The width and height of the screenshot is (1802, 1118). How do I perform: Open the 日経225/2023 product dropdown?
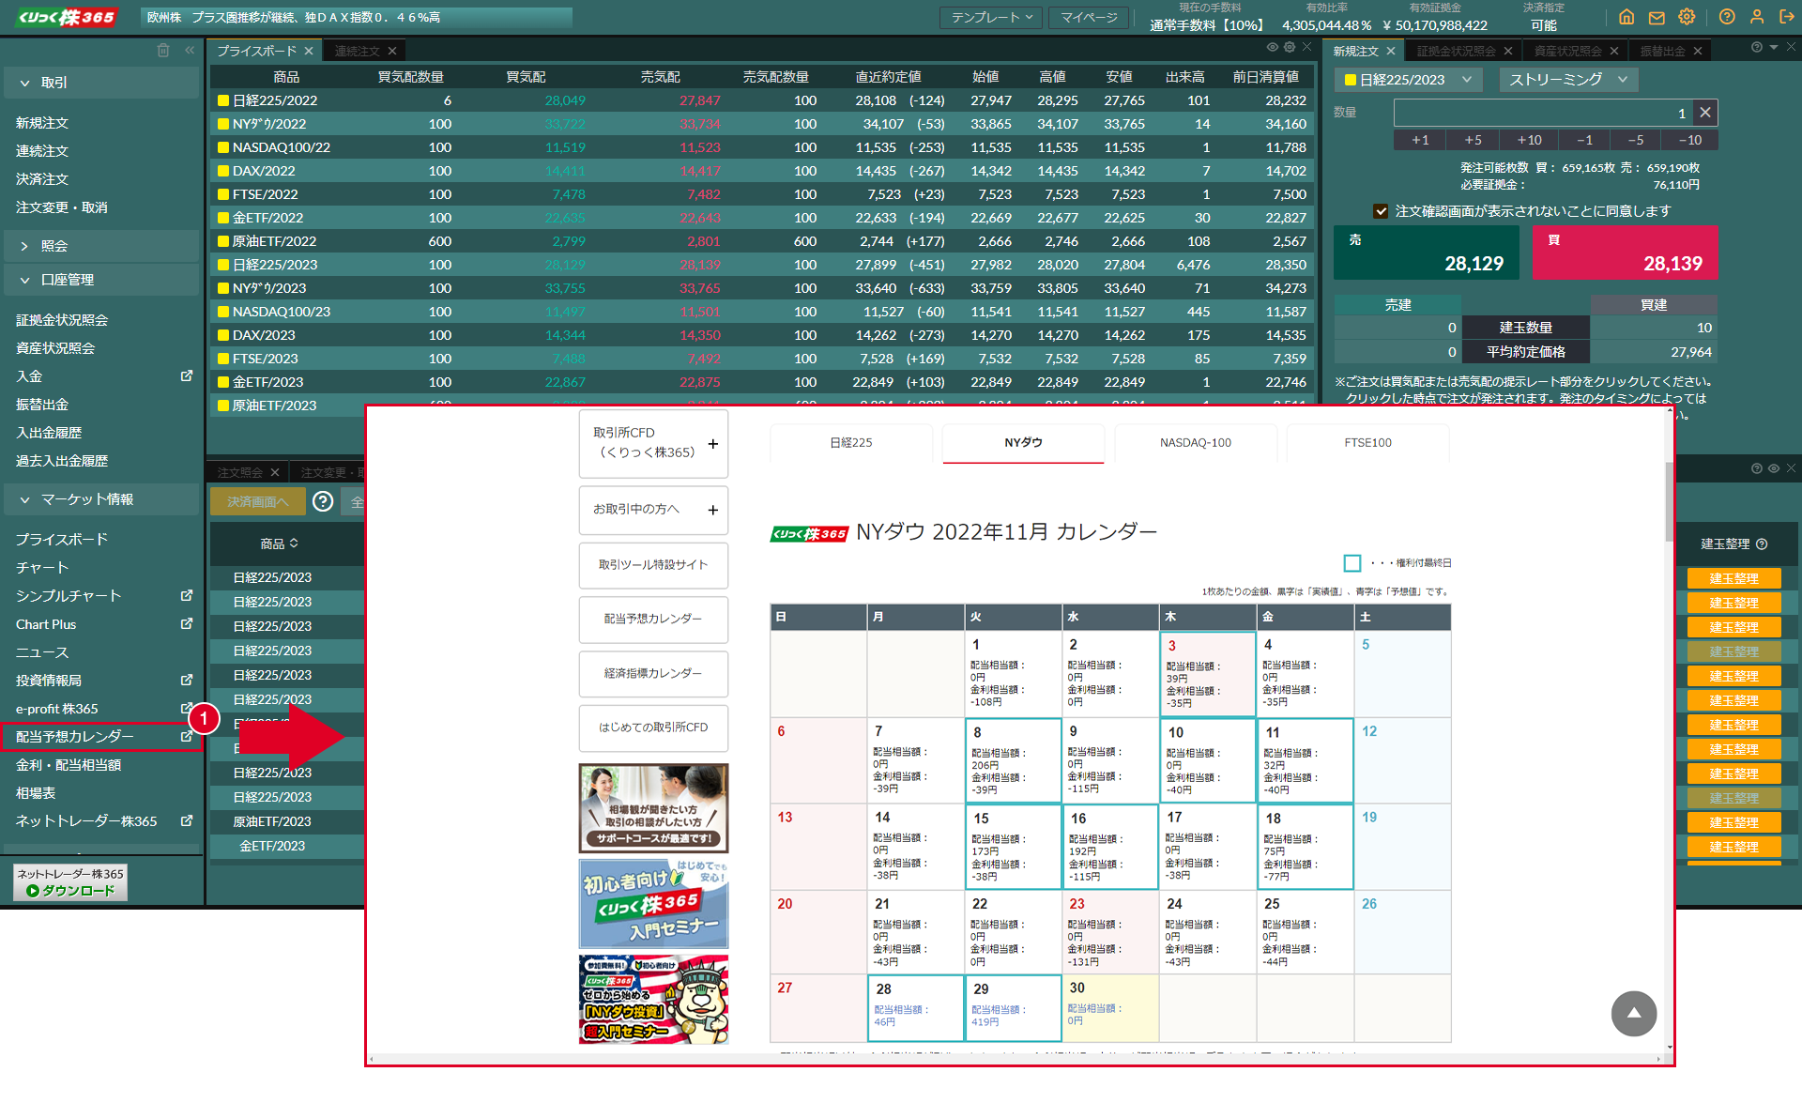(1409, 80)
